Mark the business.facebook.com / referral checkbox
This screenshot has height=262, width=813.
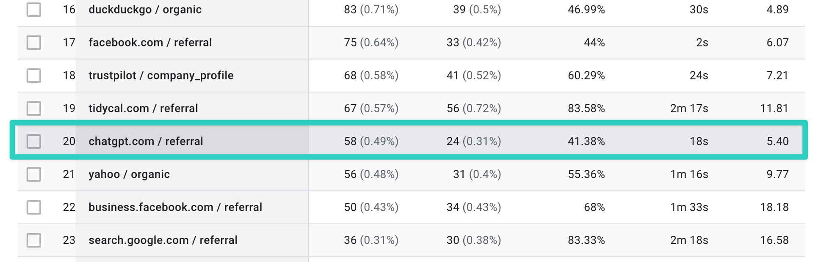click(34, 207)
